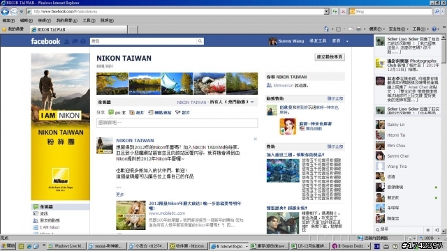Viewport: 447px width, 251px height.
Task: Open the Safety menu in IE command bar
Action: [x=398, y=29]
